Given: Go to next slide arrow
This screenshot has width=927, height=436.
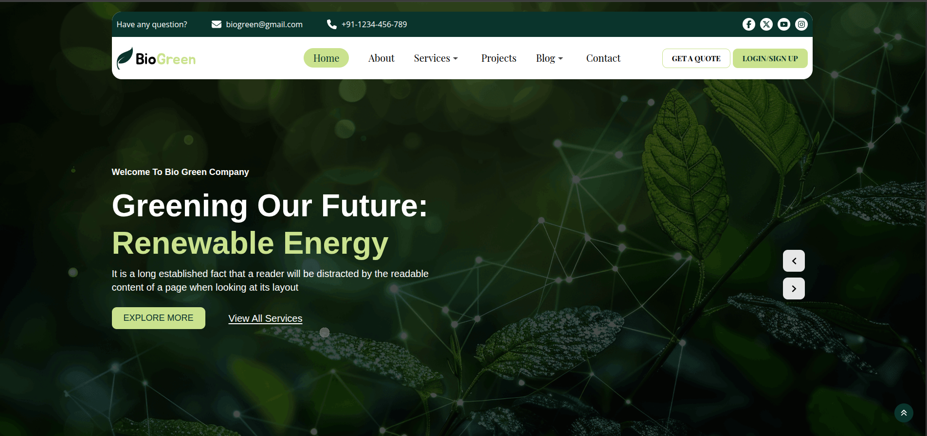Looking at the screenshot, I should [794, 289].
